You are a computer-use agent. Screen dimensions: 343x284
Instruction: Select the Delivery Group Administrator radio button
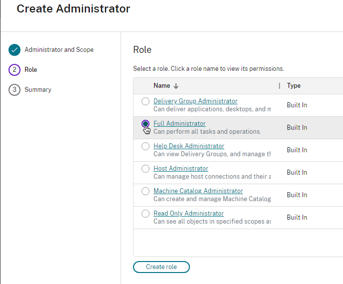[145, 101]
